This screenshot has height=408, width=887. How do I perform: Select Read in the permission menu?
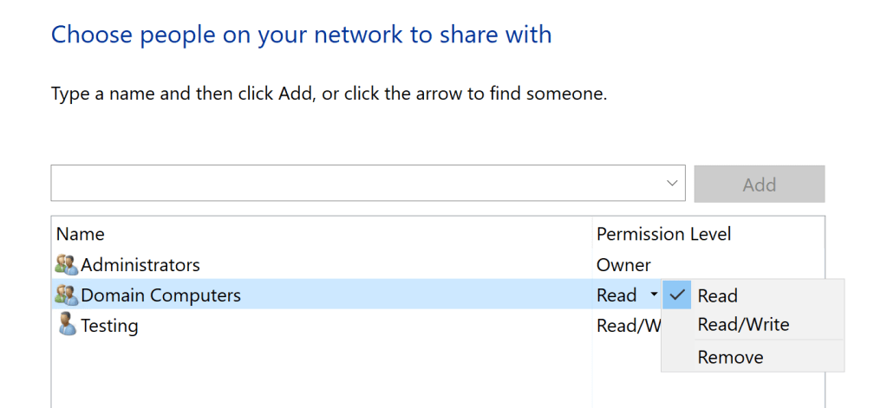pos(717,295)
